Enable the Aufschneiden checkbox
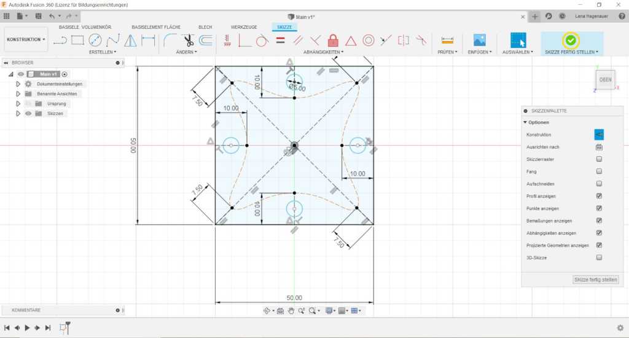Screen dimensions: 629x338 point(599,184)
